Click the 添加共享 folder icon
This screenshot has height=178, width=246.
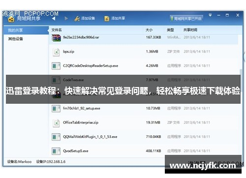[107, 19]
